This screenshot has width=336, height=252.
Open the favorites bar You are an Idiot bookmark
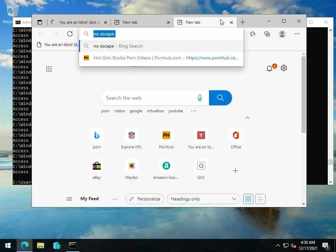pos(58,45)
